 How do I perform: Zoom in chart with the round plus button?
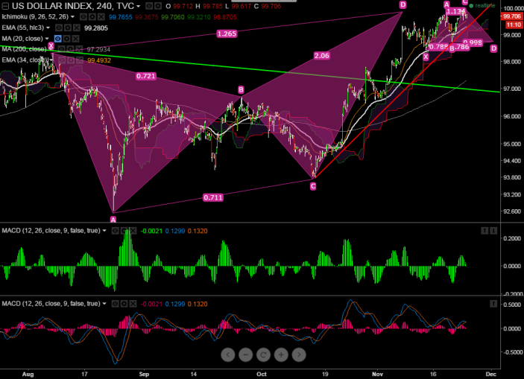pyautogui.click(x=281, y=354)
